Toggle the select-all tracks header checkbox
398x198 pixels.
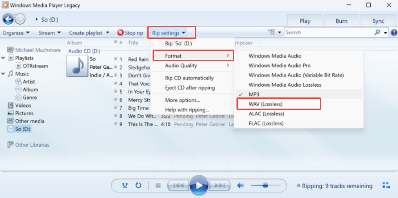click(116, 42)
